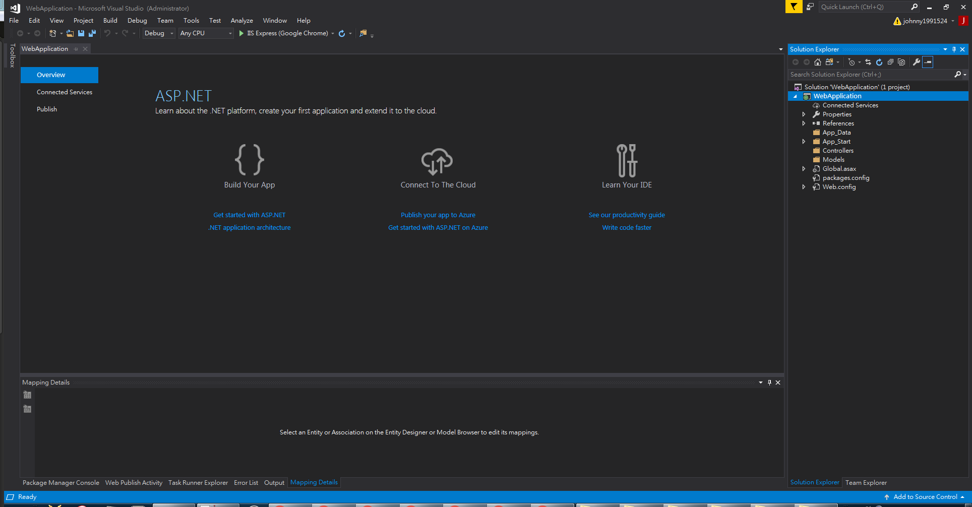This screenshot has width=972, height=507.
Task: Switch to Package Manager Console tab
Action: pyautogui.click(x=61, y=483)
